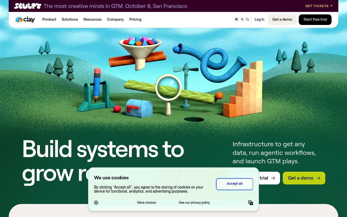Accept all cookies
347x217 pixels.
(x=234, y=184)
